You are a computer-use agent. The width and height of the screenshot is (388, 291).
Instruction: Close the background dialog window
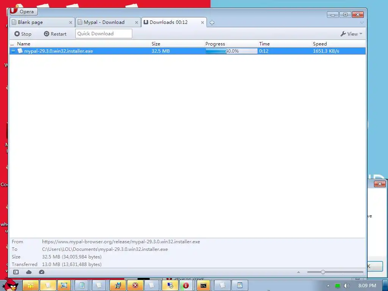pyautogui.click(x=380, y=184)
